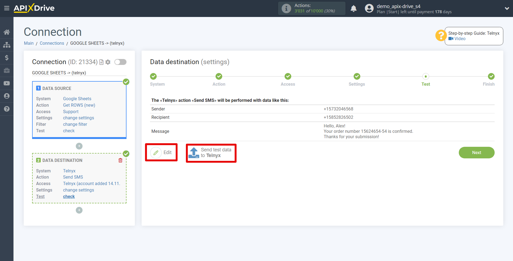The height and width of the screenshot is (261, 513).
Task: Click check in Data Source
Action: point(69,131)
